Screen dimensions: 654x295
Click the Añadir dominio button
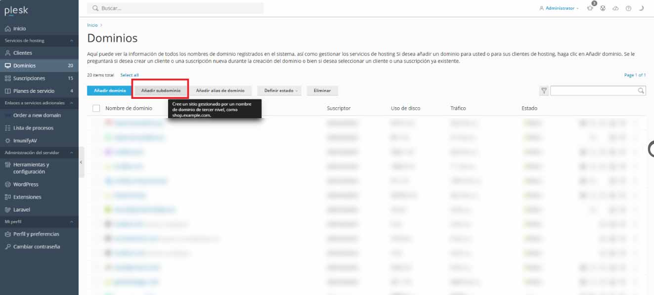point(109,91)
